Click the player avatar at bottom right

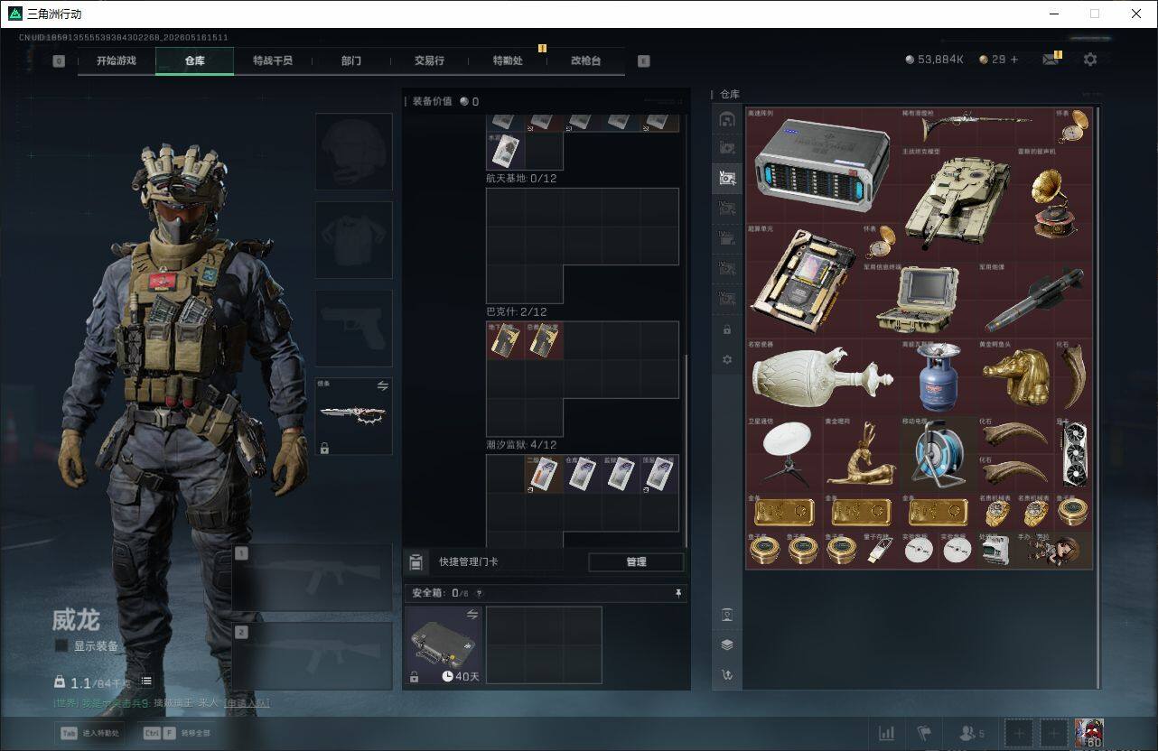(x=1089, y=734)
